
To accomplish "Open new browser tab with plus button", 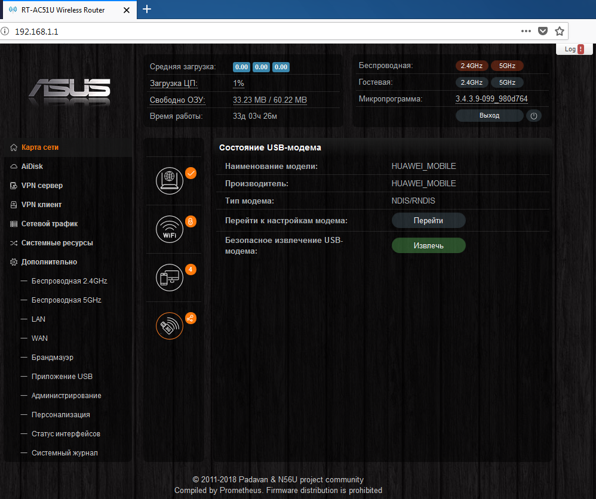I will (147, 9).
